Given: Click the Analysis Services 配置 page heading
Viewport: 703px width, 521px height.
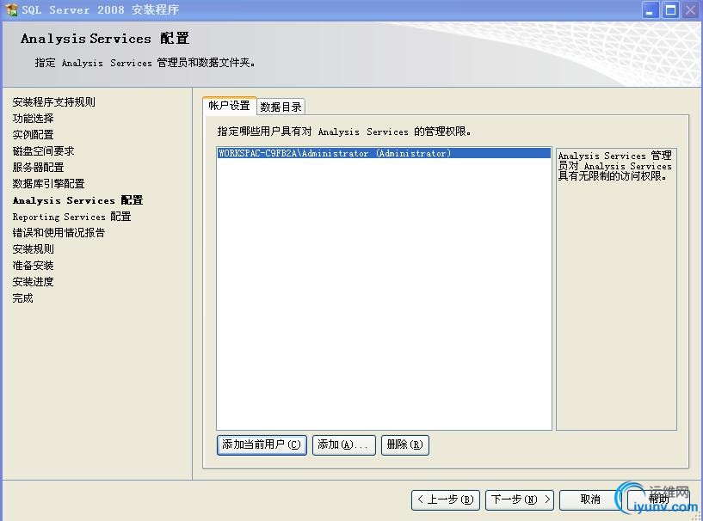Looking at the screenshot, I should tap(105, 39).
